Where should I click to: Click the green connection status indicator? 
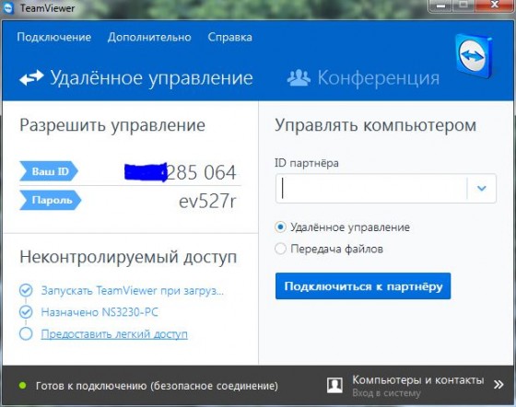[22, 385]
